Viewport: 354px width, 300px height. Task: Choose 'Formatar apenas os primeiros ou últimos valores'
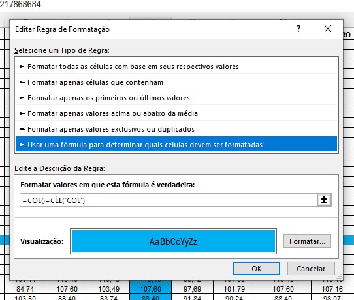click(x=176, y=98)
